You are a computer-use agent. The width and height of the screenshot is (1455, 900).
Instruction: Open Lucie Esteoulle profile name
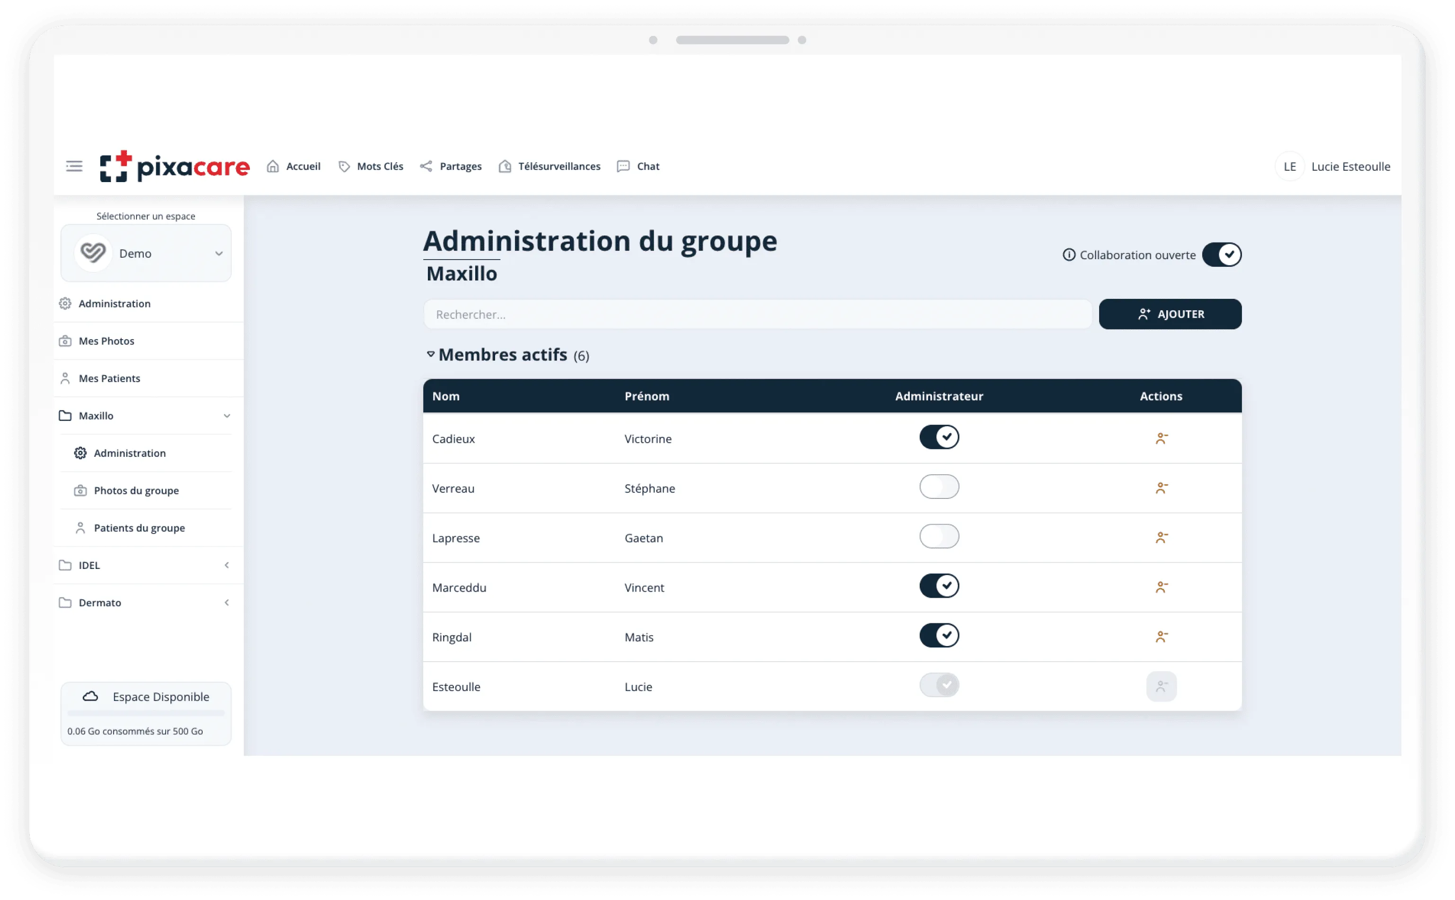tap(1350, 166)
